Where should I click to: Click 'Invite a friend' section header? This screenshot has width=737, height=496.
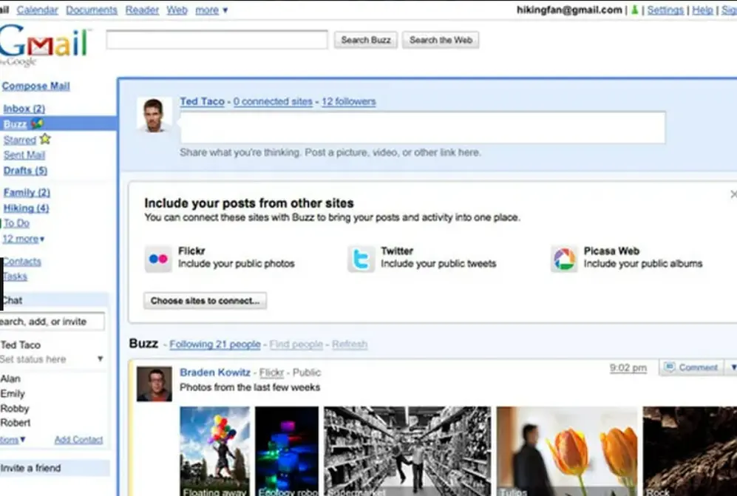(x=55, y=468)
